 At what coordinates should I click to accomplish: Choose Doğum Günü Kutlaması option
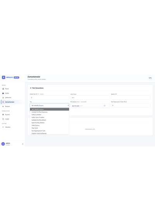tap(50, 133)
